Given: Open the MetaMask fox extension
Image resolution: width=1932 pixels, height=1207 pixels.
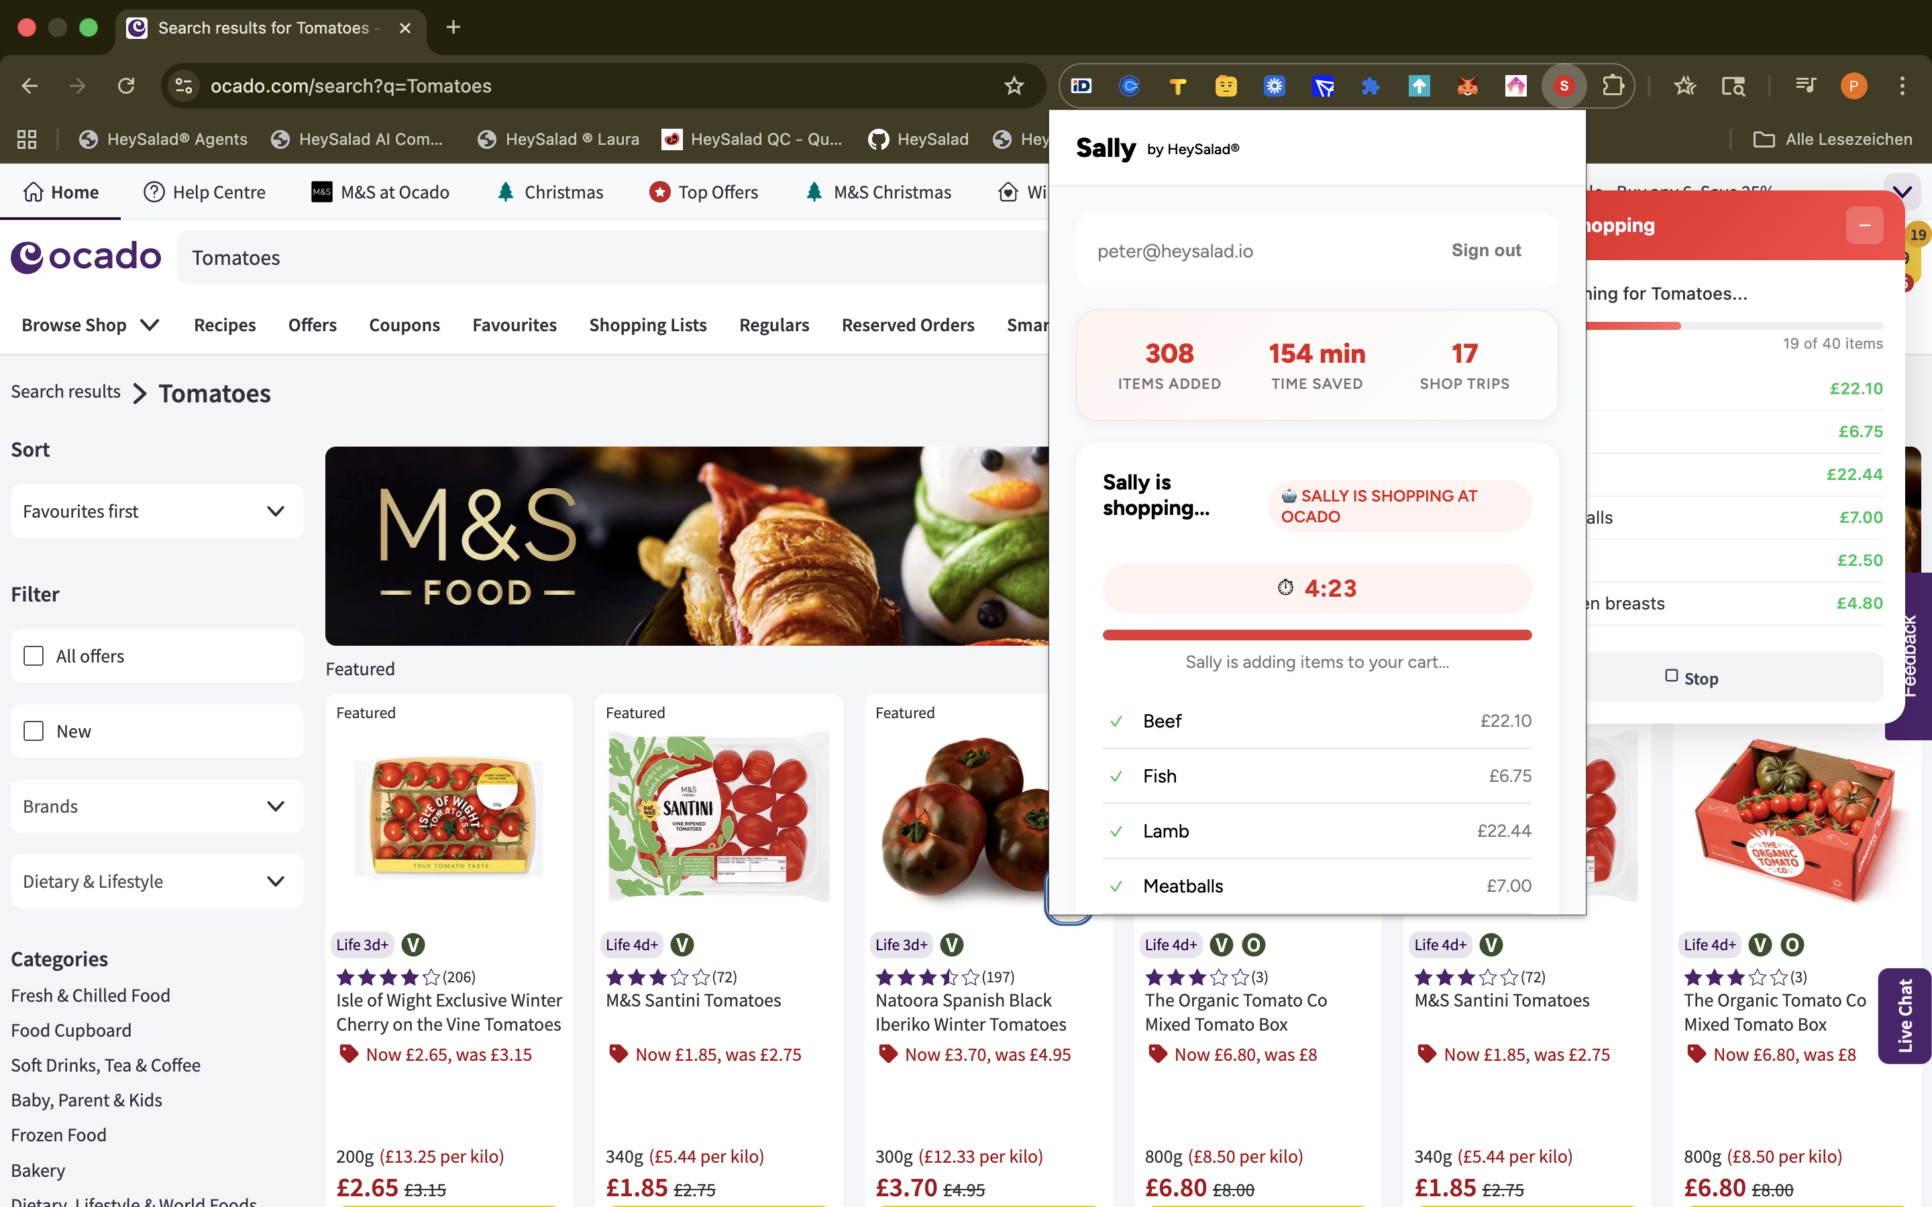Looking at the screenshot, I should [1467, 85].
